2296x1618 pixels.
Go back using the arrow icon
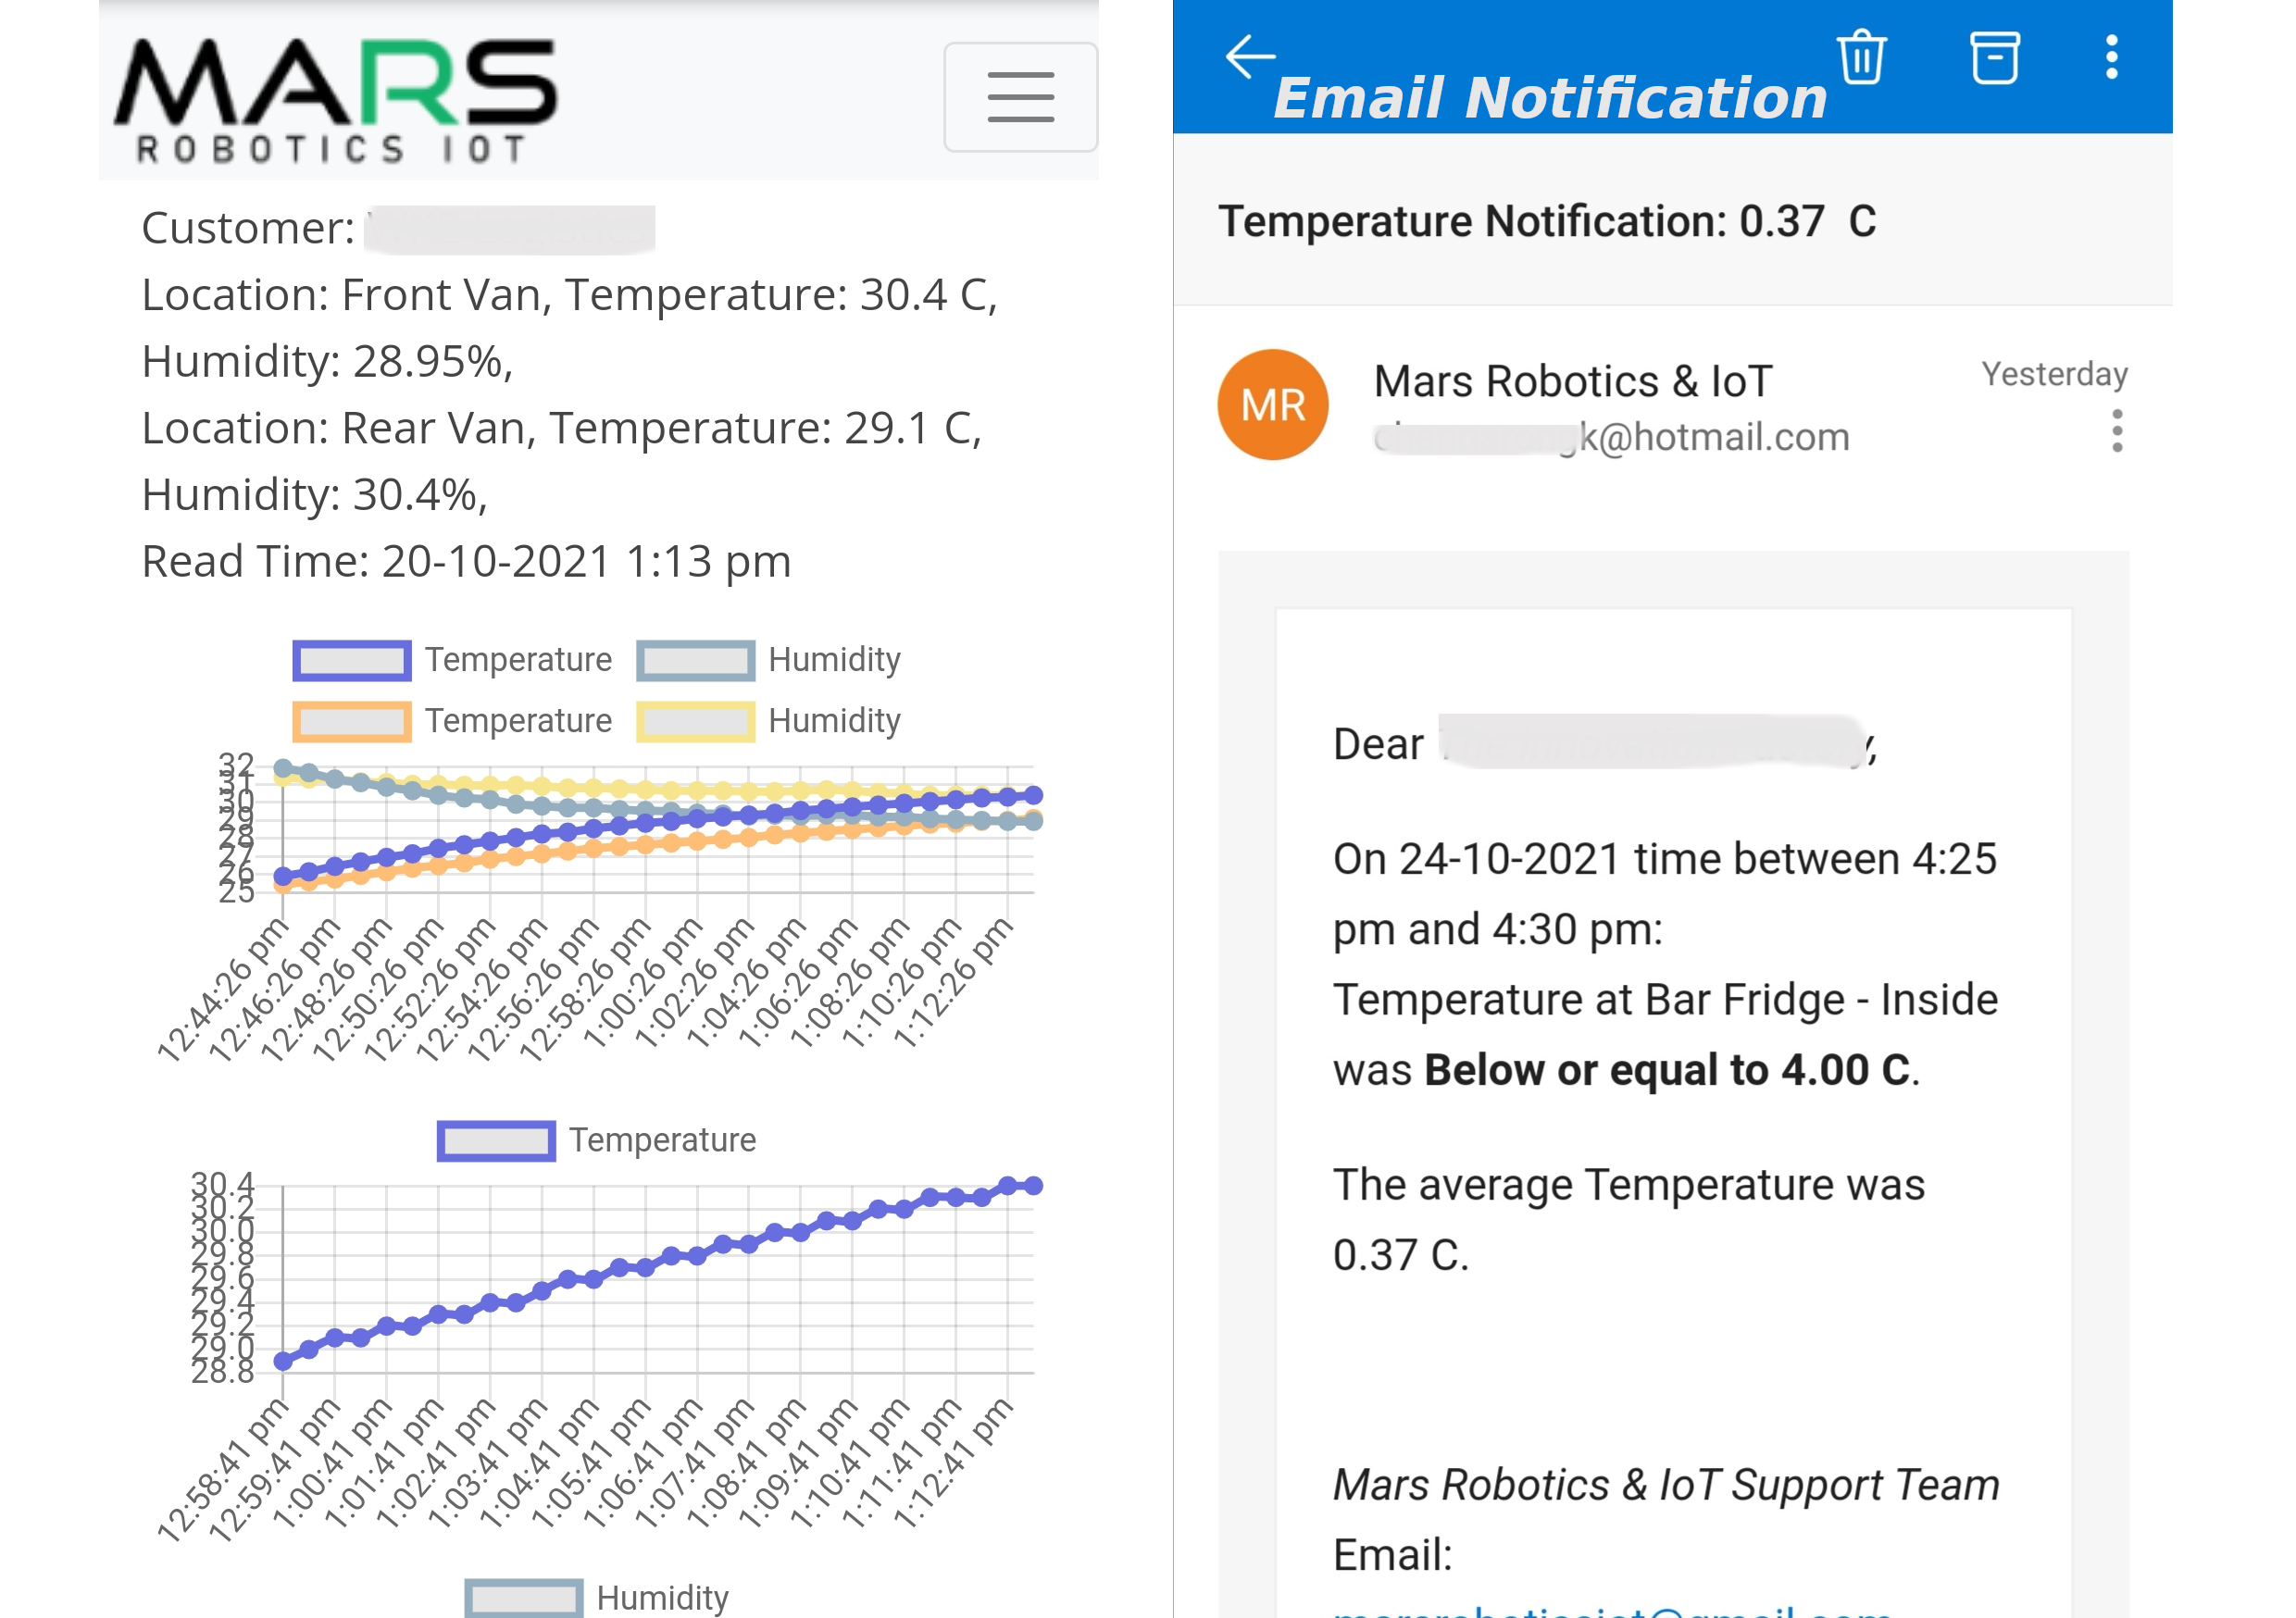point(1249,56)
